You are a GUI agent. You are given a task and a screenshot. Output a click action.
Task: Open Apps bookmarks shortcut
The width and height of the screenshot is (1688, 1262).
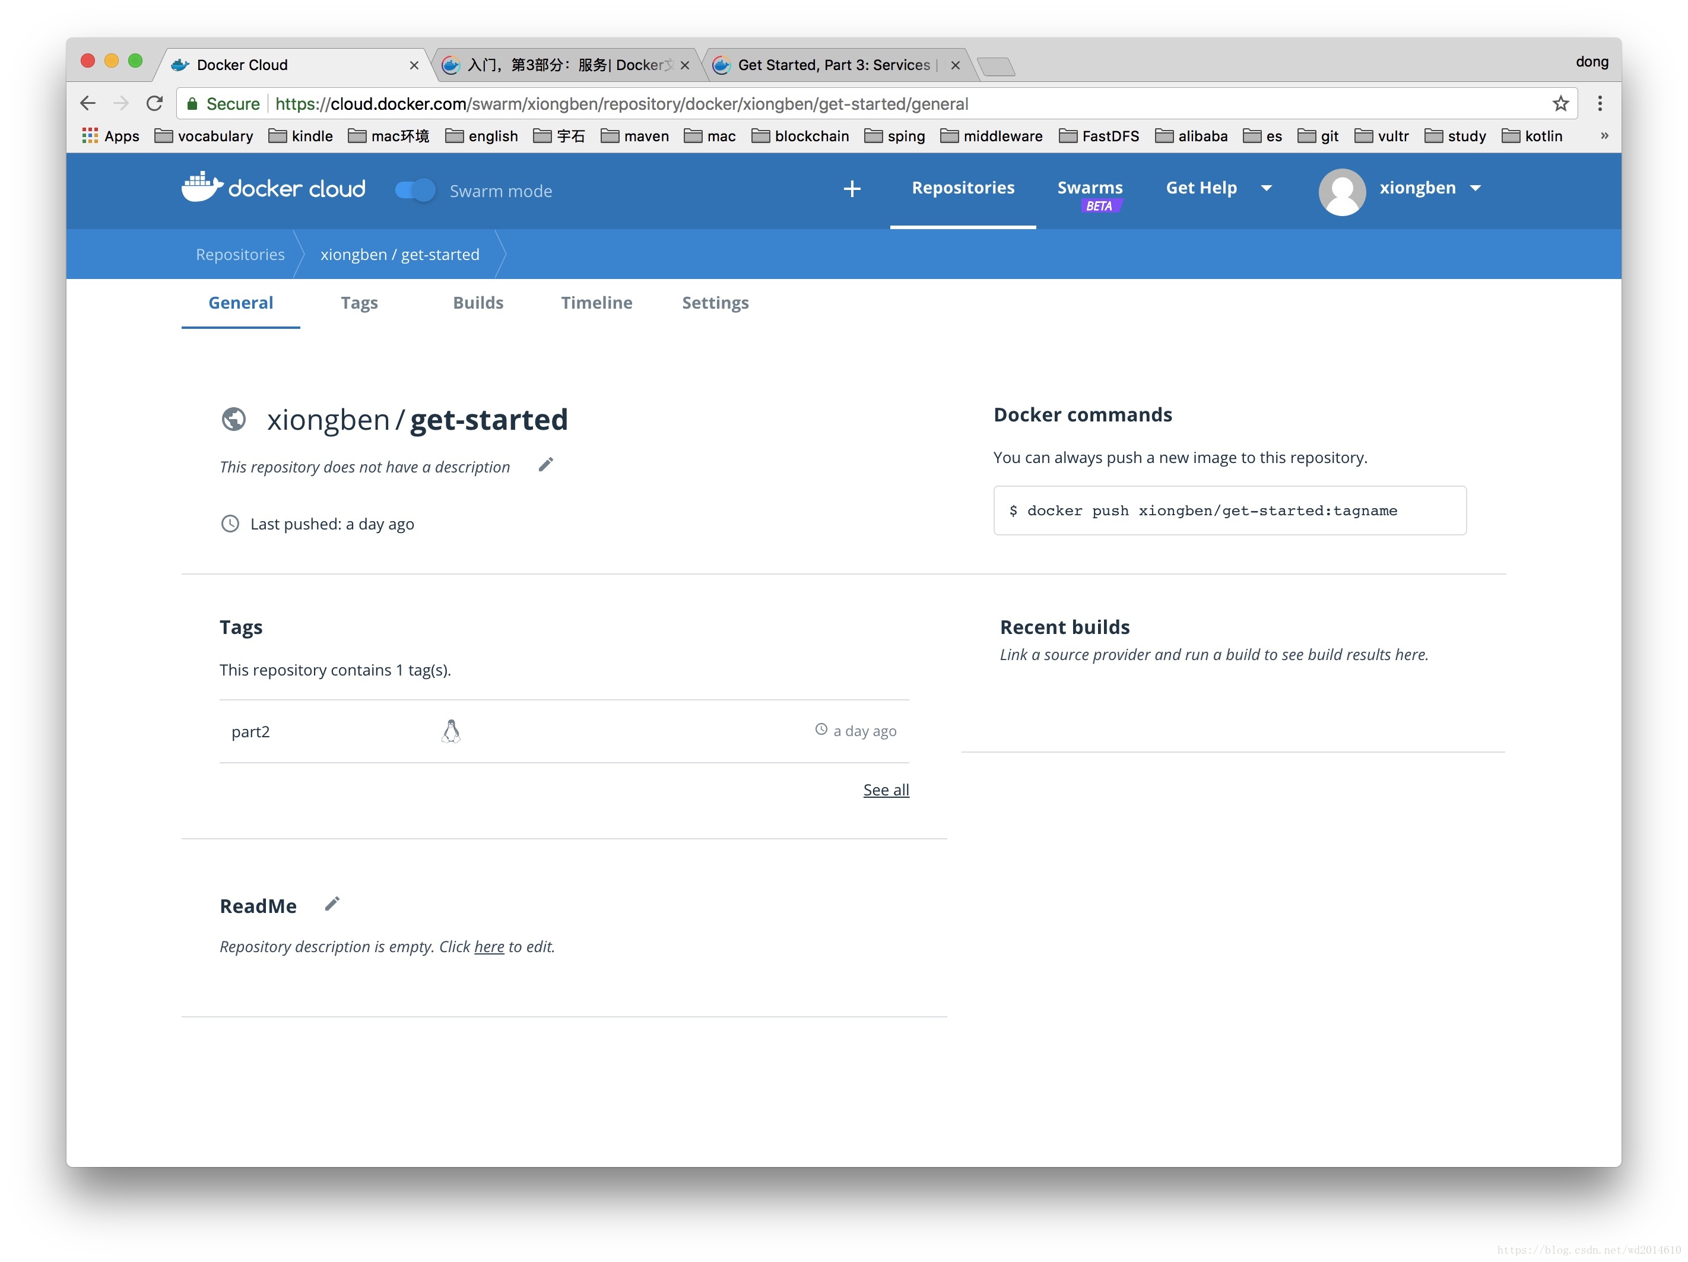110,136
